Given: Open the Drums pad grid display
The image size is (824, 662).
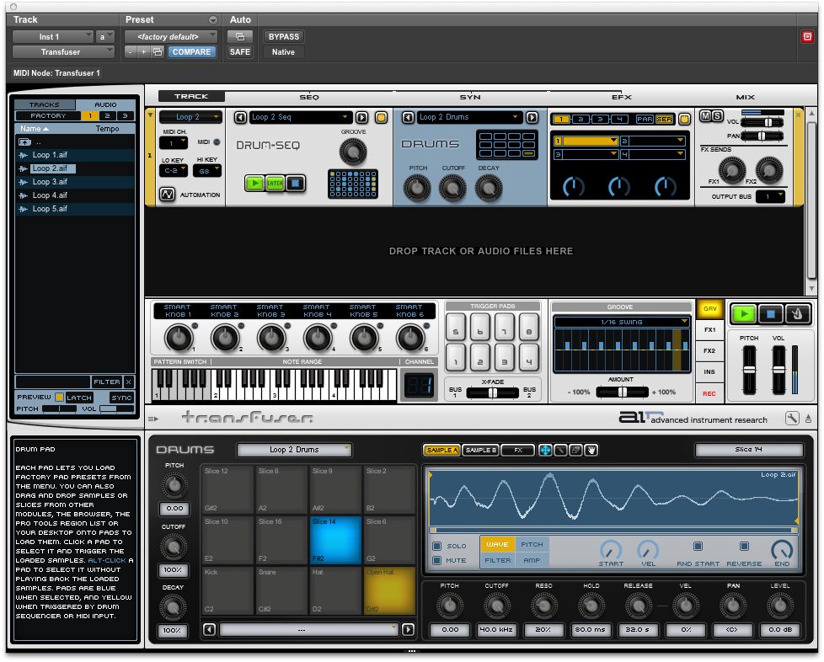Looking at the screenshot, I should pos(507,145).
